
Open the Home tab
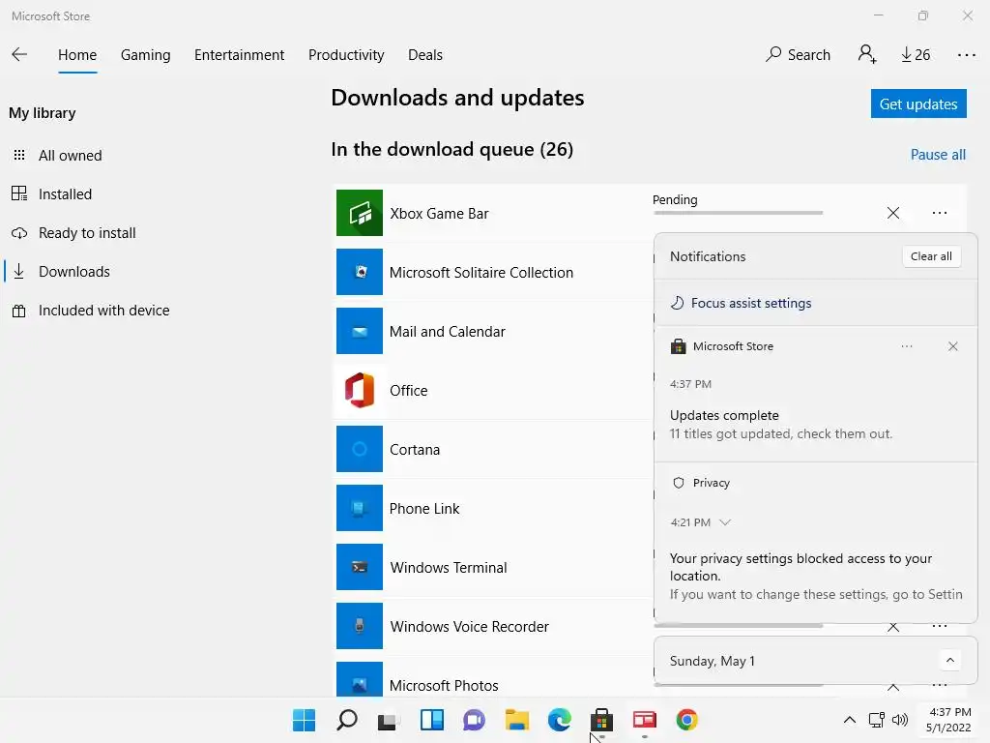click(x=77, y=55)
